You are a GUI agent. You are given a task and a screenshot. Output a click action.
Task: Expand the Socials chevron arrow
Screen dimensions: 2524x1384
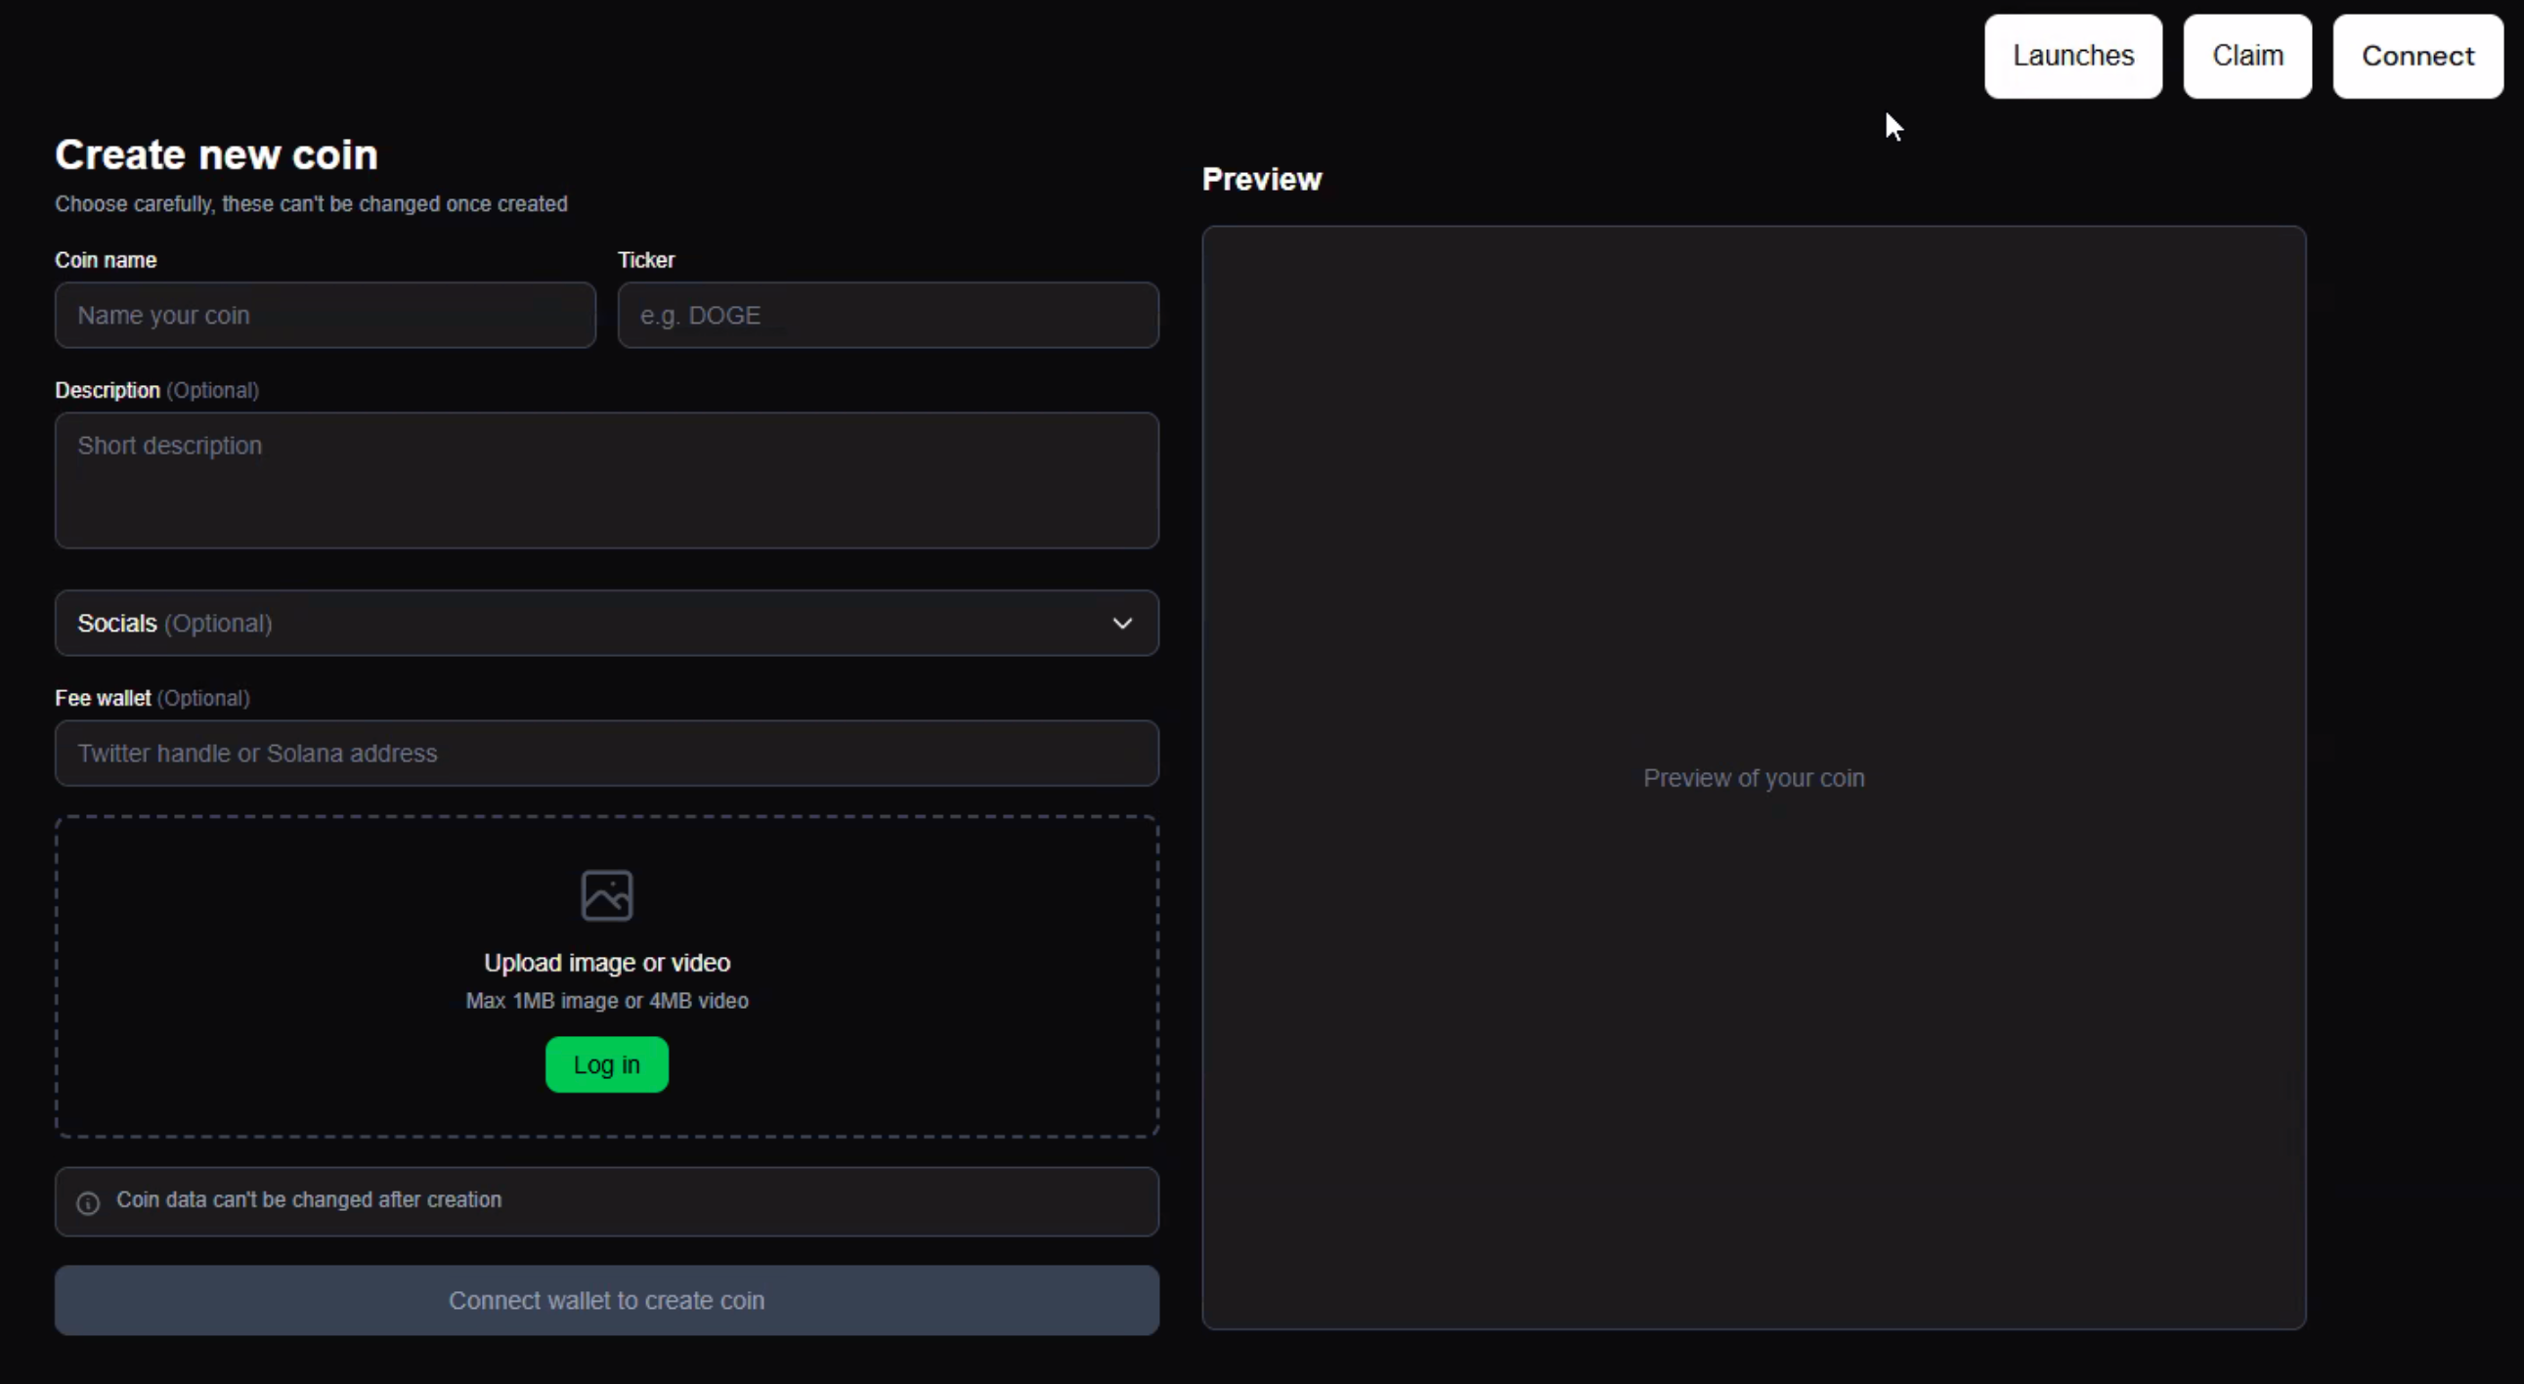1122,623
